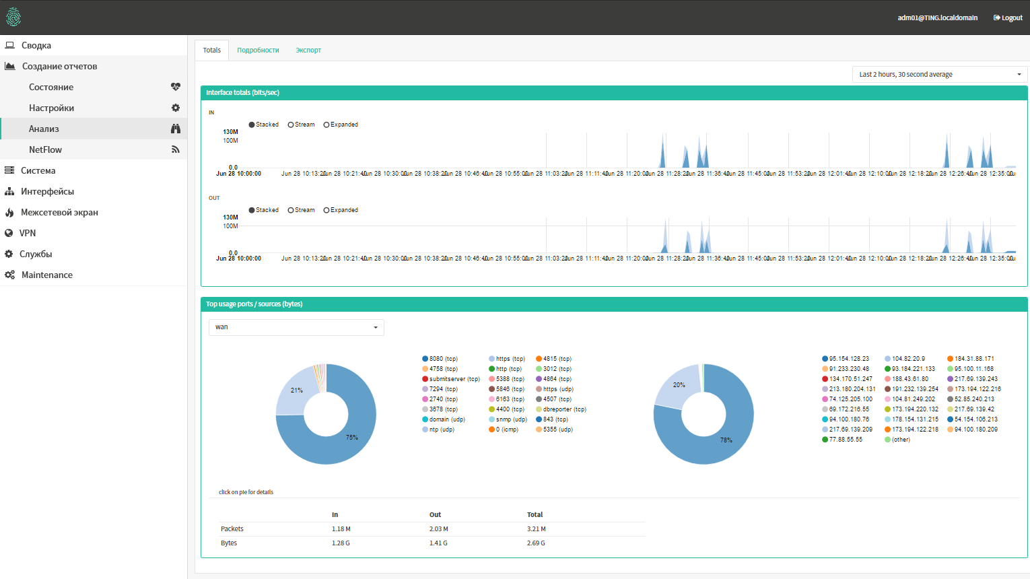Click the gear icon beside Настройки
Image resolution: width=1030 pixels, height=579 pixels.
(x=176, y=108)
